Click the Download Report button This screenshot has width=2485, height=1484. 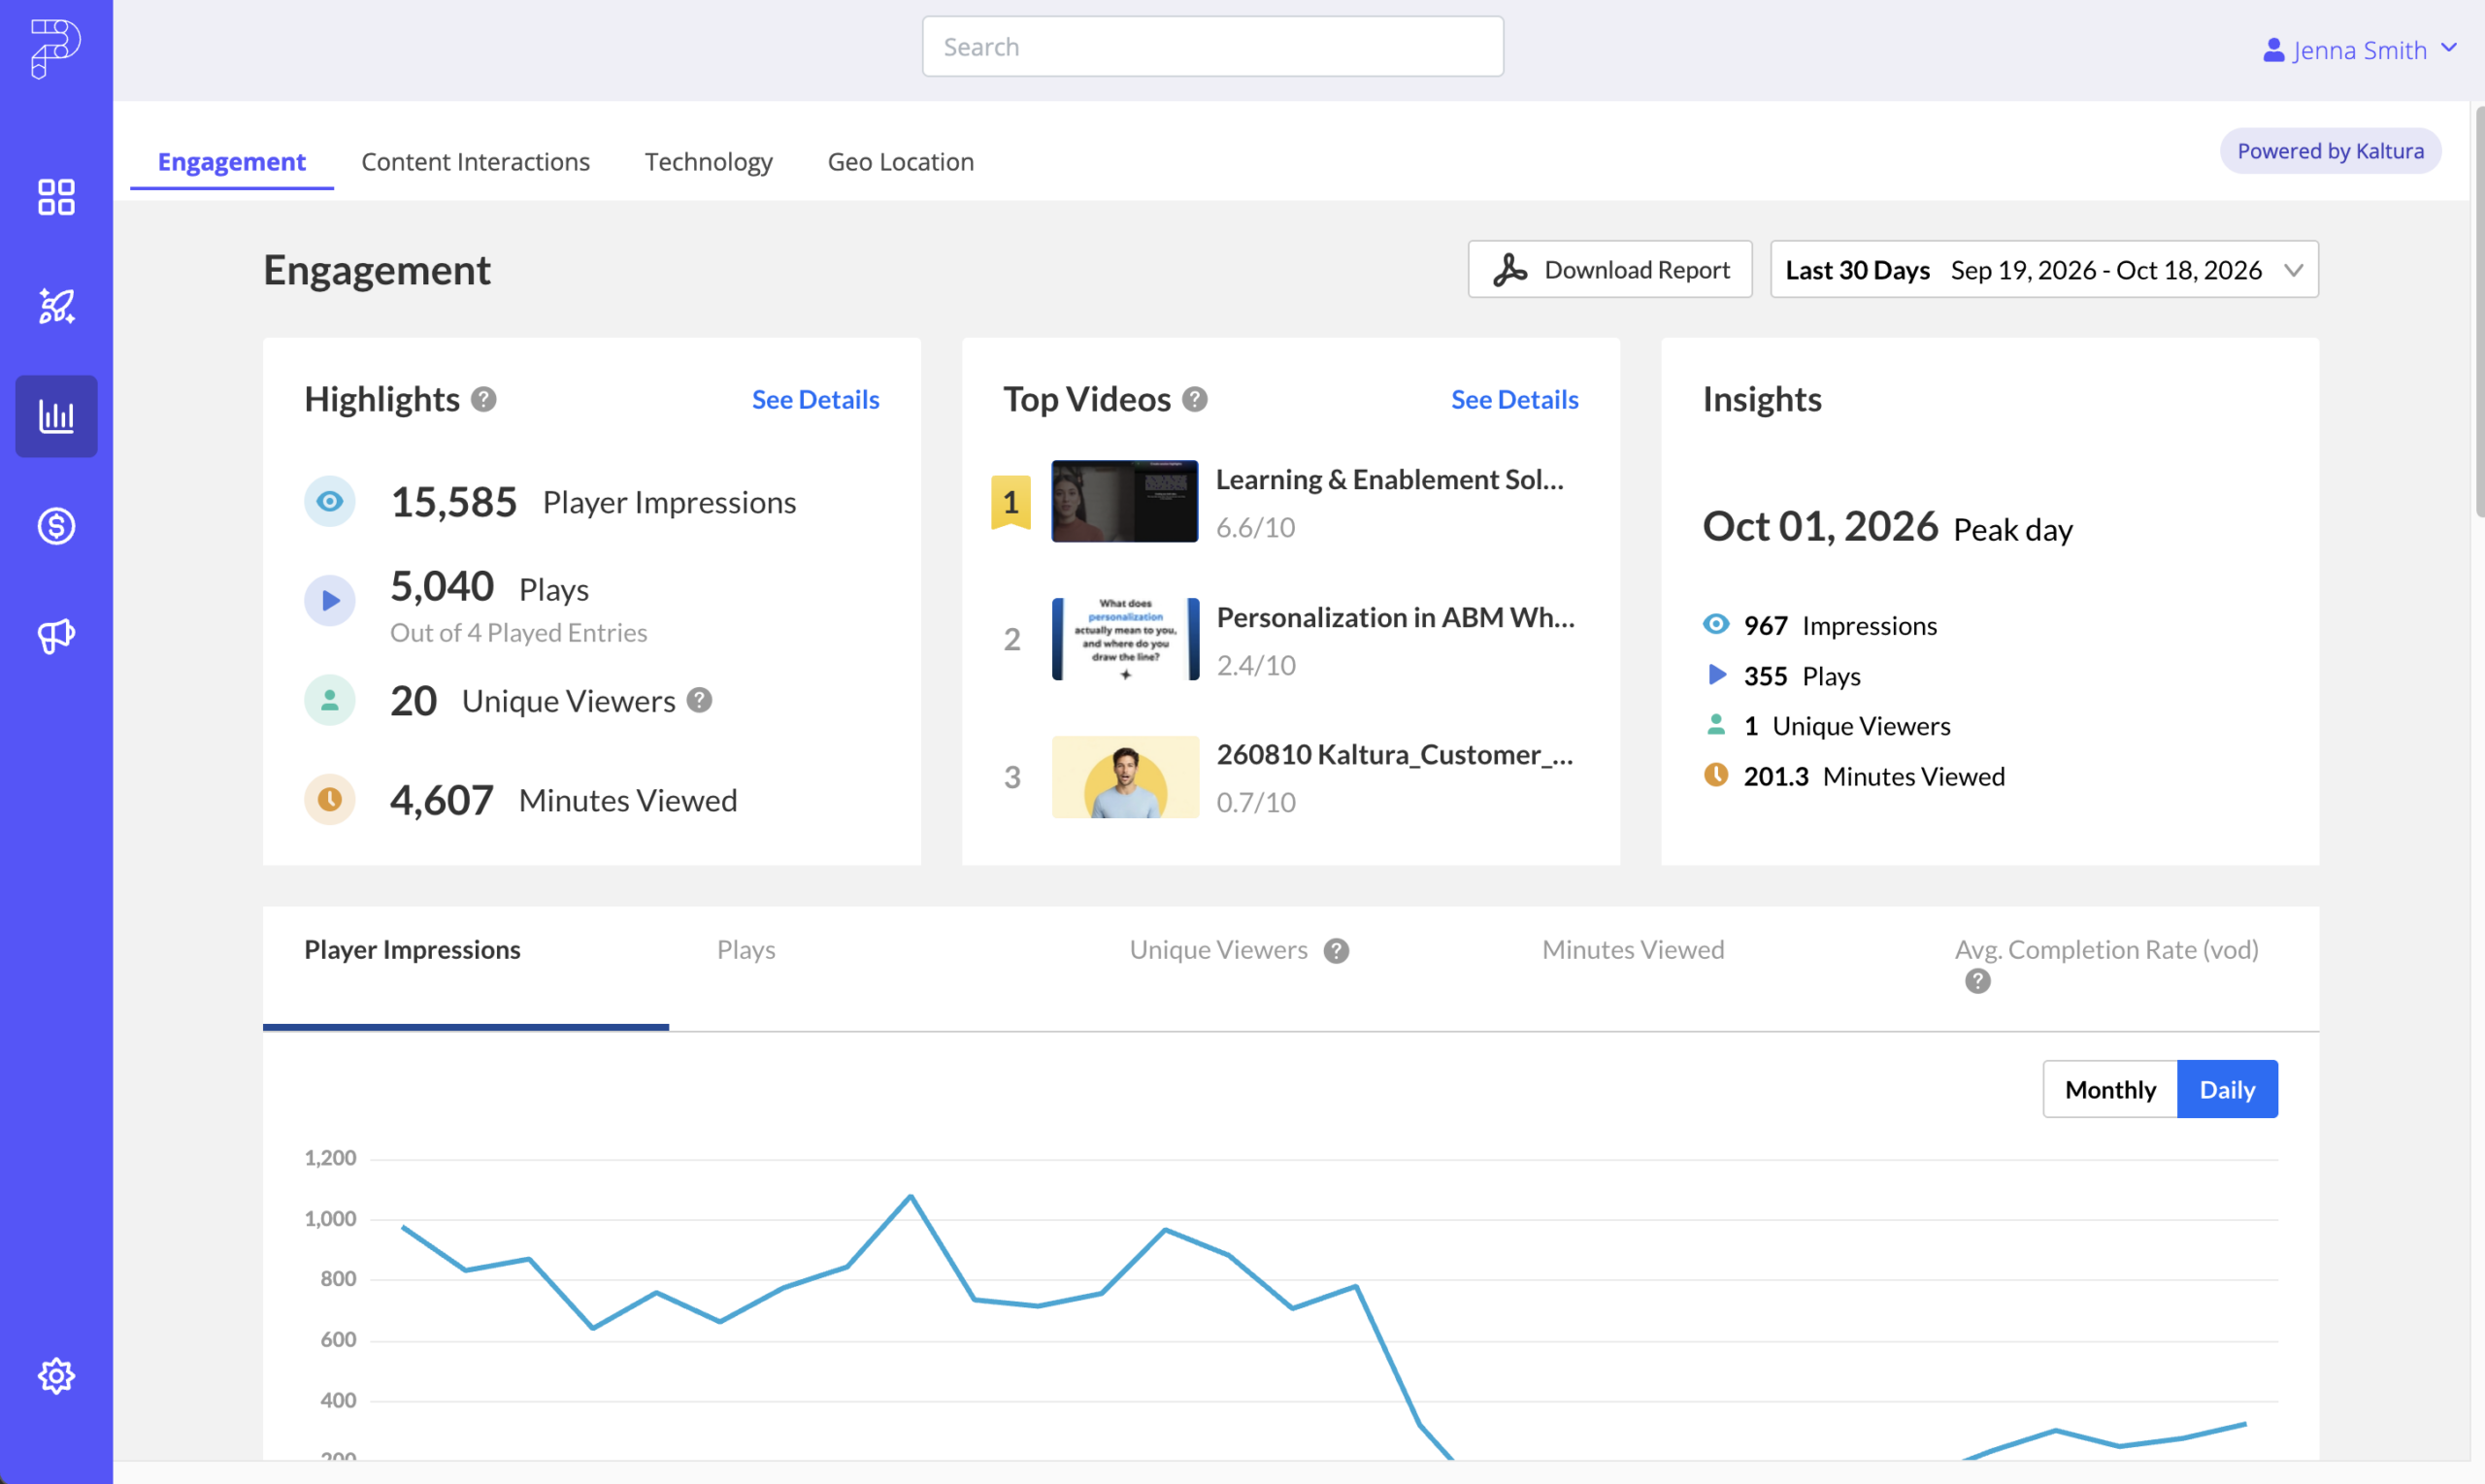[x=1610, y=269]
